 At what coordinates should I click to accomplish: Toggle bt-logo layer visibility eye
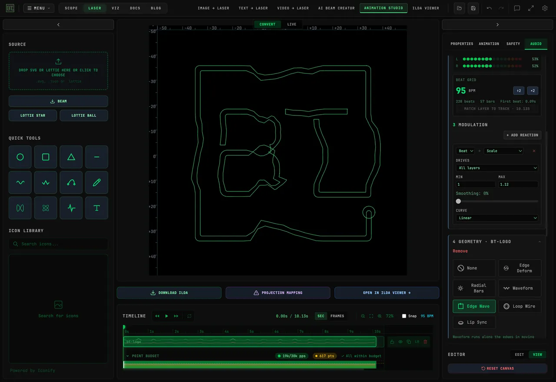tap(400, 342)
